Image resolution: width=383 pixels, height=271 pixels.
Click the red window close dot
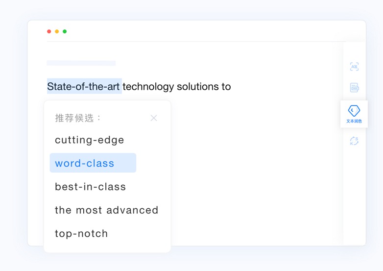click(x=49, y=31)
